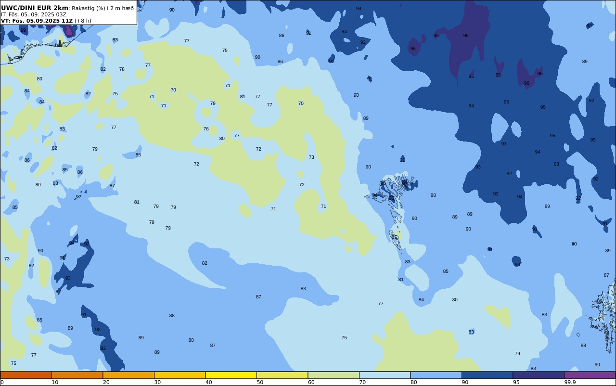The height and width of the screenshot is (386, 616).
Task: Click the 40–50 bright yellow legend swatch
Action: click(231, 375)
